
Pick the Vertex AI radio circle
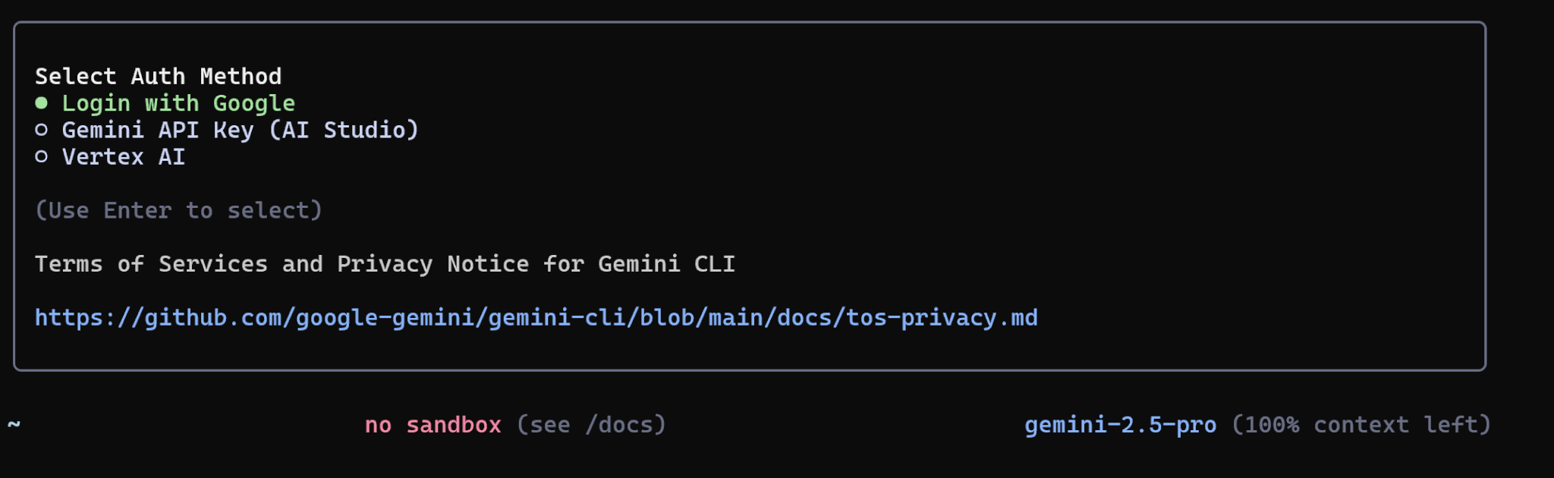[x=42, y=157]
